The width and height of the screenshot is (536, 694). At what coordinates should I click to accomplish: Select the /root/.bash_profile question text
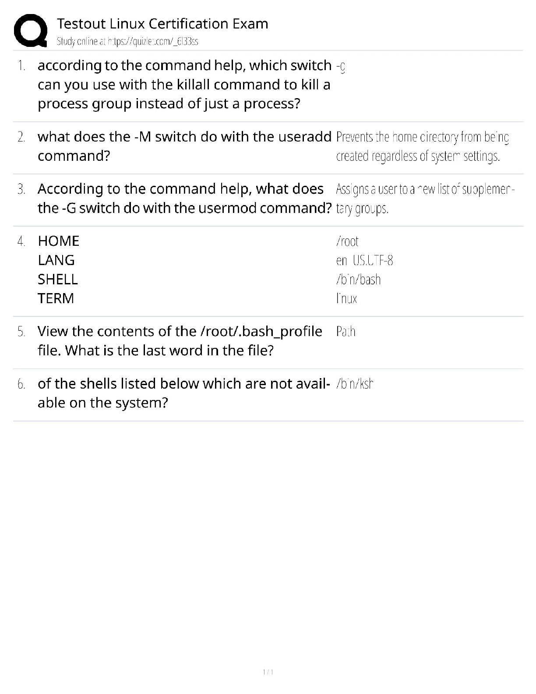tap(180, 341)
